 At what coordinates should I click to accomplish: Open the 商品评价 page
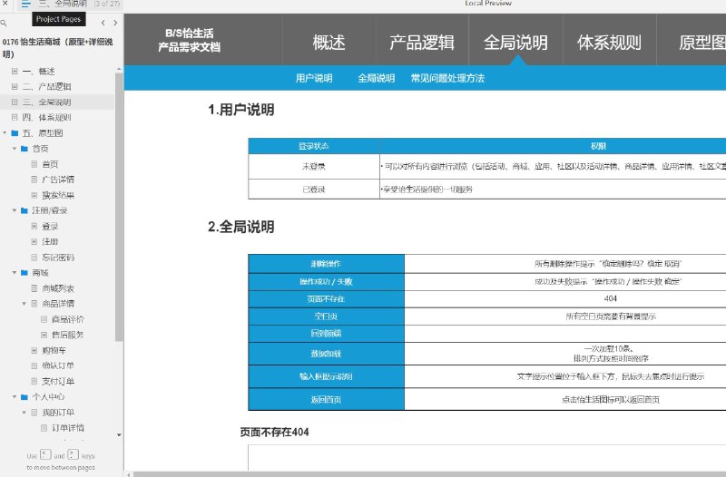68,319
